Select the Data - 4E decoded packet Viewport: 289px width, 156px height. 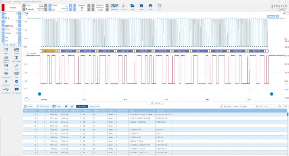69,51
